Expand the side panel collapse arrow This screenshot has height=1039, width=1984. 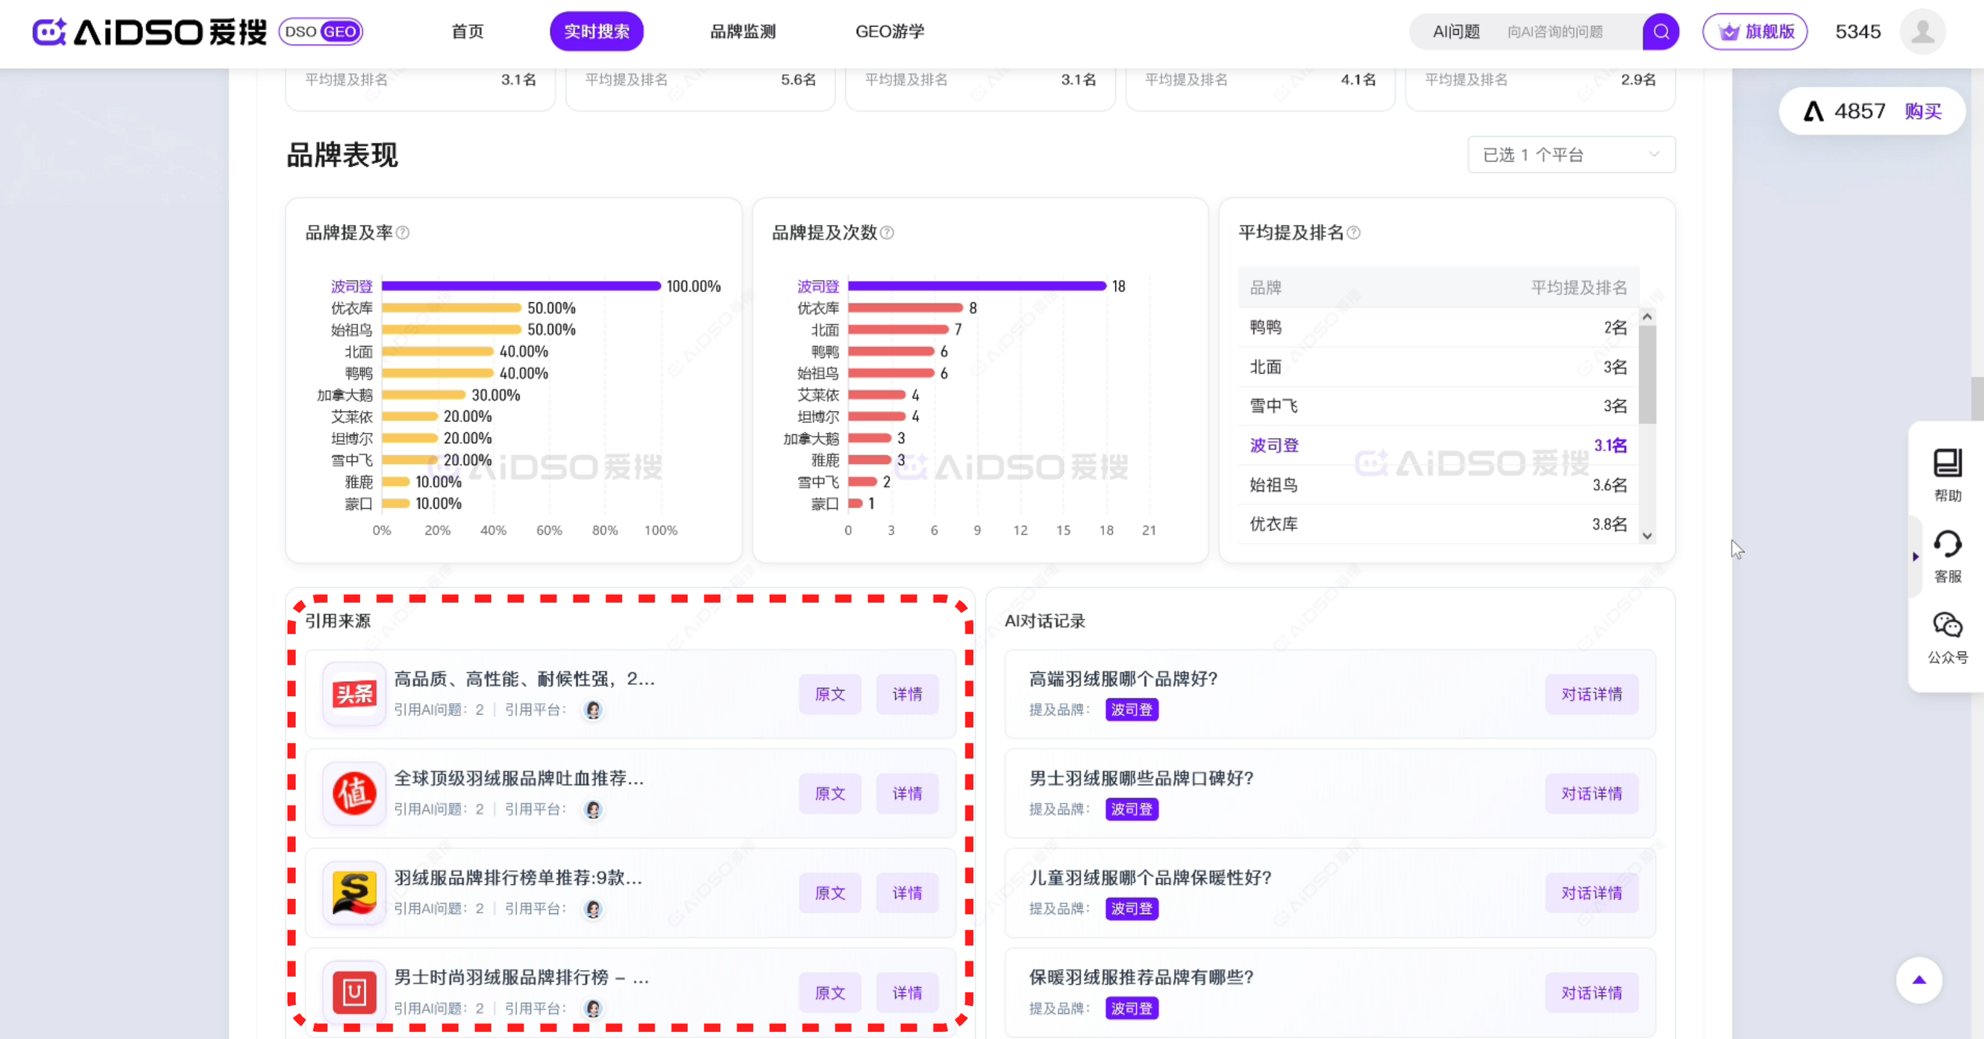tap(1915, 556)
